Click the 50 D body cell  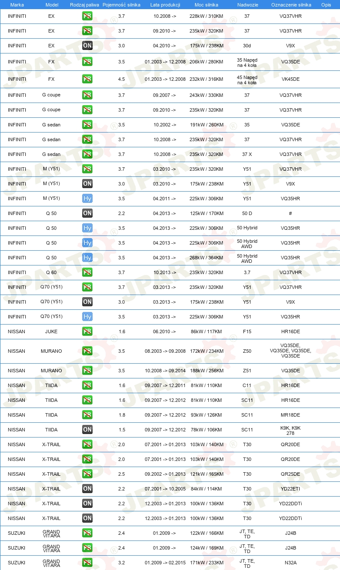(247, 213)
